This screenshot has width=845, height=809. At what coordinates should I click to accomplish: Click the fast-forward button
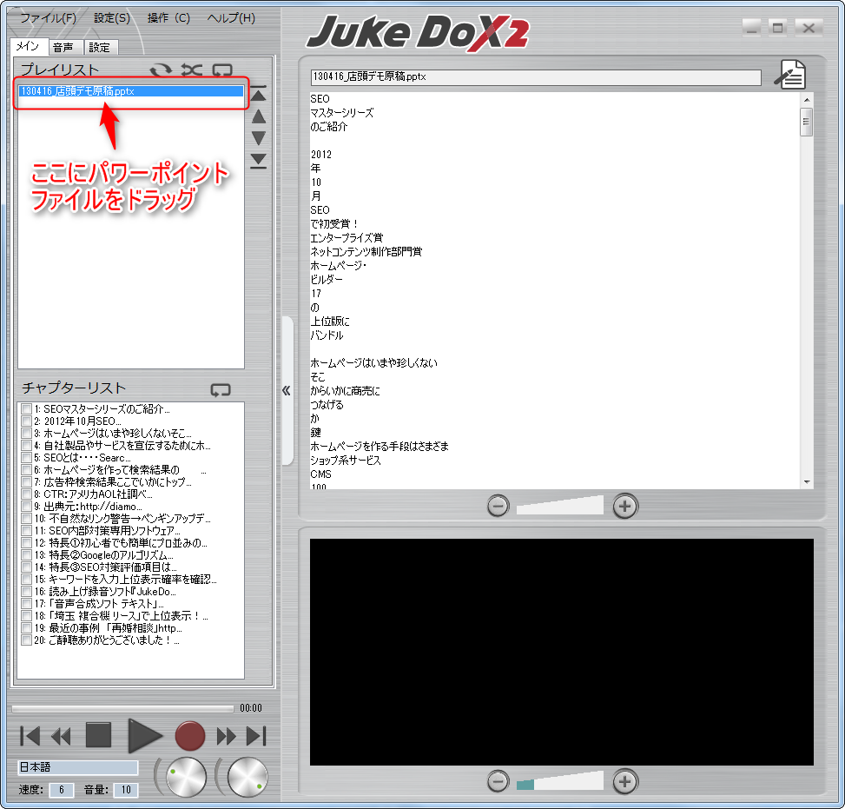click(x=227, y=736)
